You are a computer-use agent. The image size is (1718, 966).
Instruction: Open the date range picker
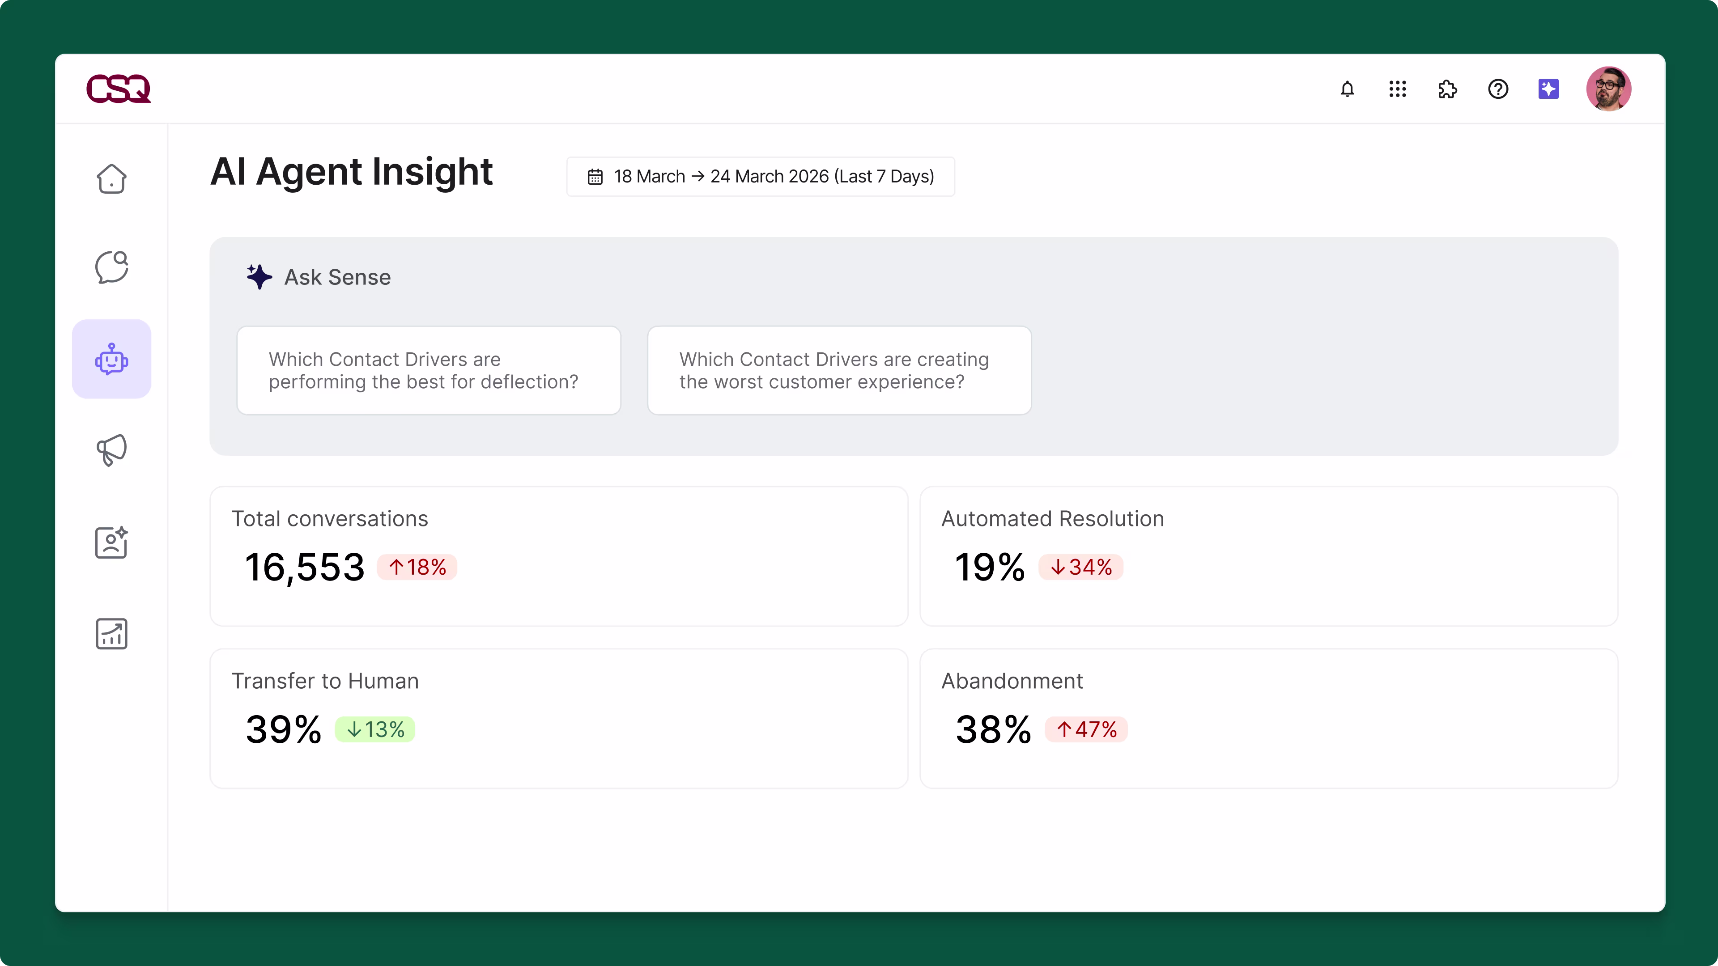pos(760,176)
